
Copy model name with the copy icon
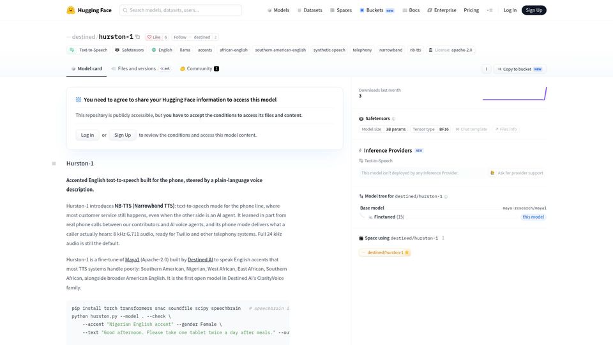(x=138, y=37)
